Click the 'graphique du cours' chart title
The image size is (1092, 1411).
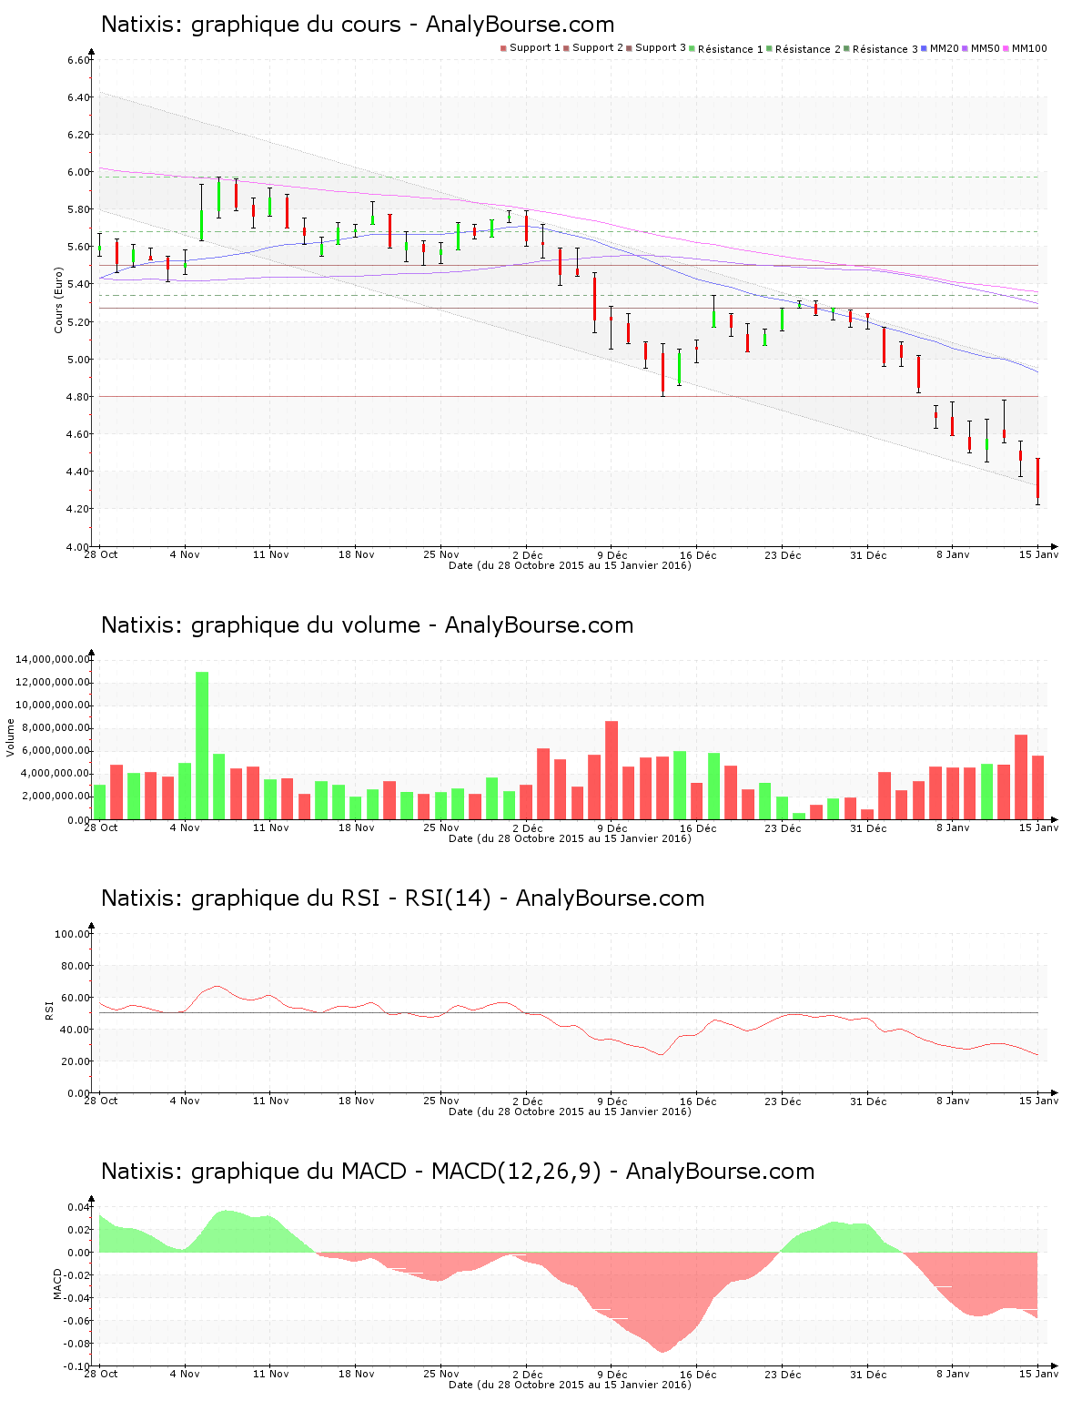357,25
